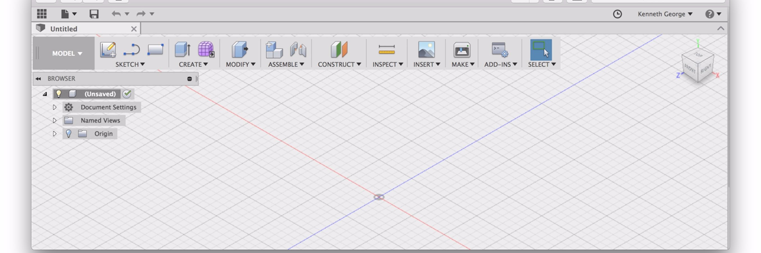Expand the Named Views node
This screenshot has width=761, height=253.
coord(54,120)
